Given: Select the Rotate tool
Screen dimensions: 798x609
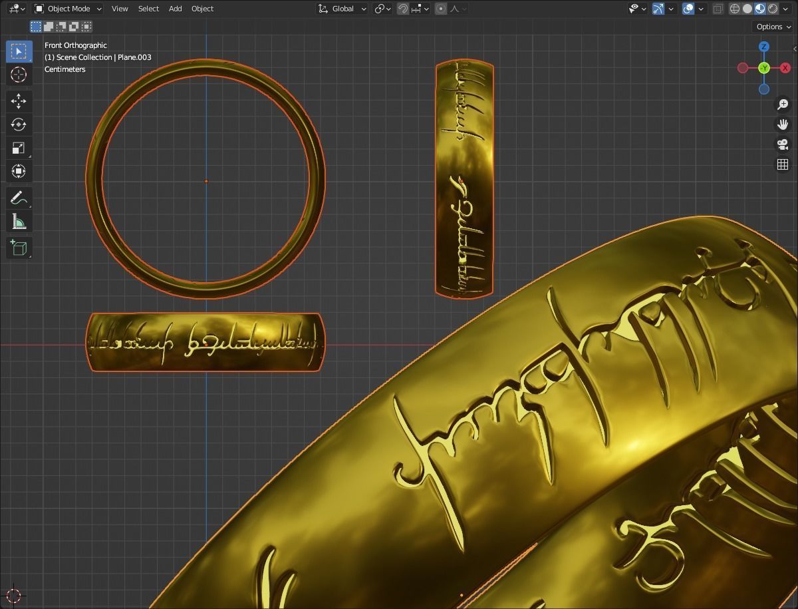Looking at the screenshot, I should pos(19,124).
